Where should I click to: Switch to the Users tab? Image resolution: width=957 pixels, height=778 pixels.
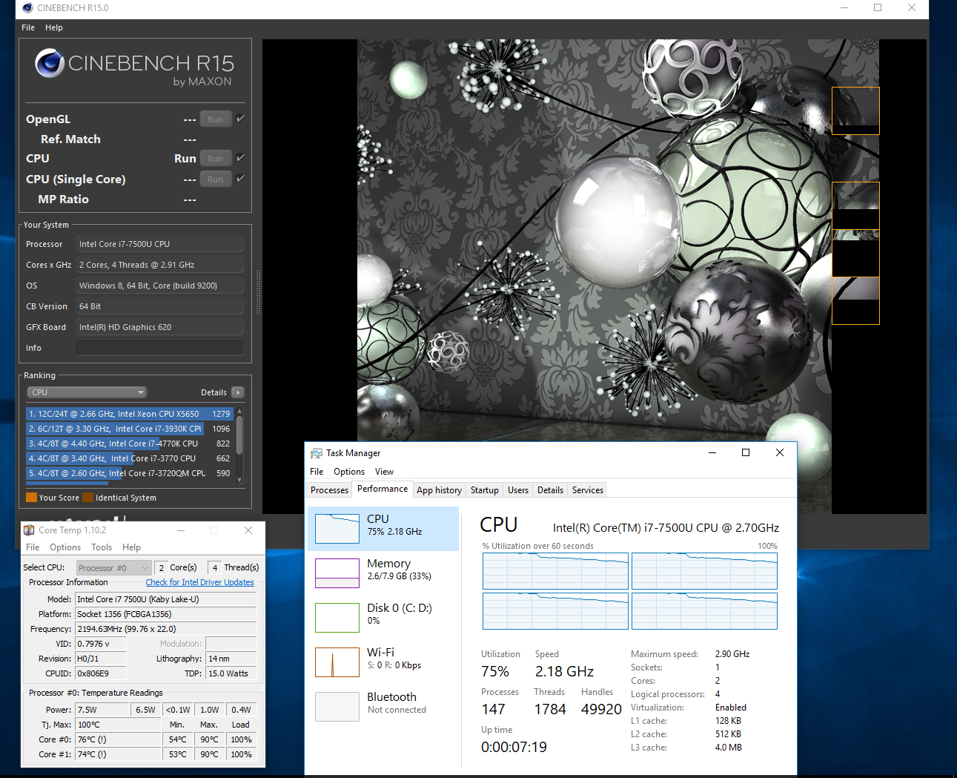tap(518, 490)
